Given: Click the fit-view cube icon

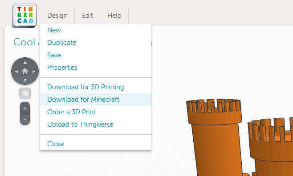Looking at the screenshot, I should point(25,93).
